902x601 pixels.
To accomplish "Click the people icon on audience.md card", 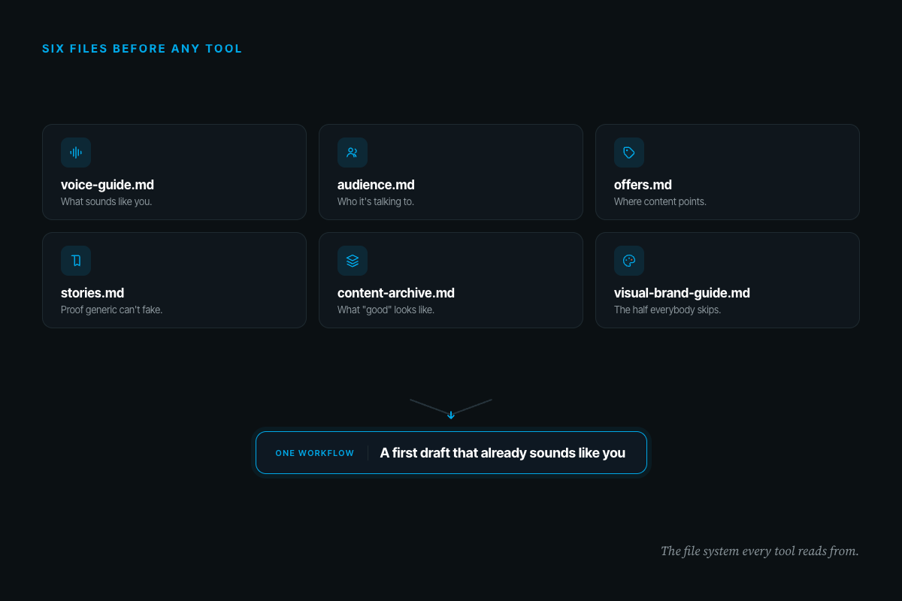I will click(353, 153).
